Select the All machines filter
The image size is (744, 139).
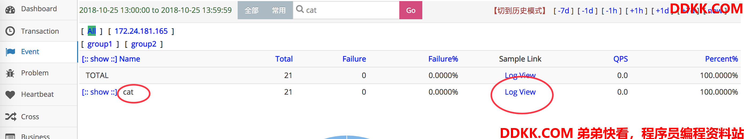(x=92, y=31)
